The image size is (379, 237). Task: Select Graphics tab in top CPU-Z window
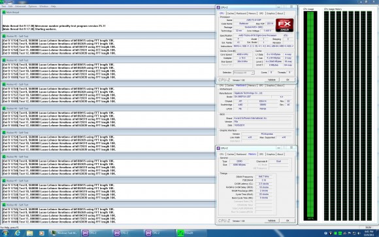(271, 13)
